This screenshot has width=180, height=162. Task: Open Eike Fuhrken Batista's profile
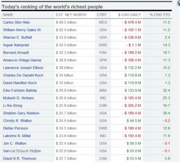19,90
